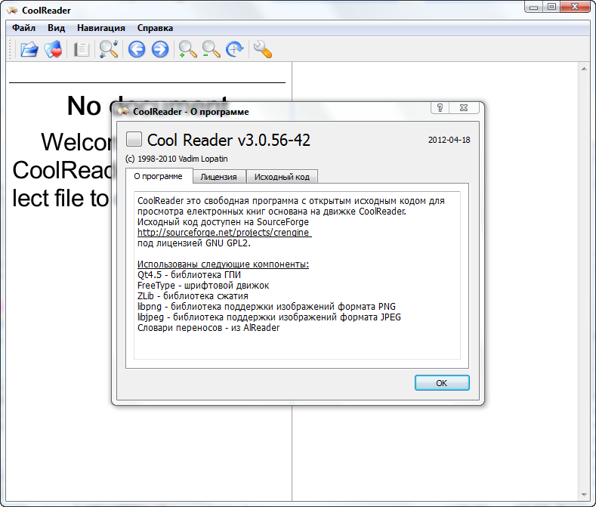596x507 pixels.
Task: Click the FreeType - шрифтовой движок line
Action: pyautogui.click(x=203, y=286)
